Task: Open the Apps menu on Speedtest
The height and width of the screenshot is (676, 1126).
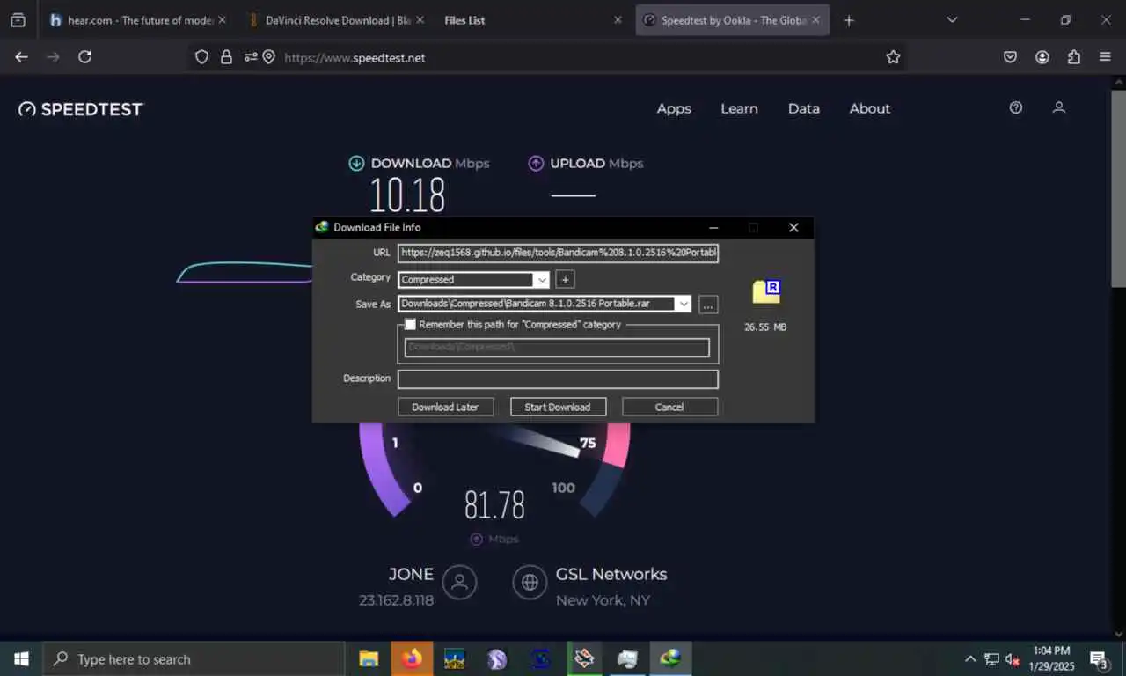Action: [674, 108]
